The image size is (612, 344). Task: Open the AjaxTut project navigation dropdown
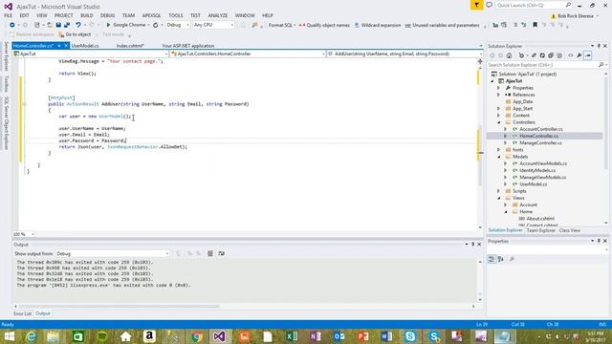click(91, 54)
